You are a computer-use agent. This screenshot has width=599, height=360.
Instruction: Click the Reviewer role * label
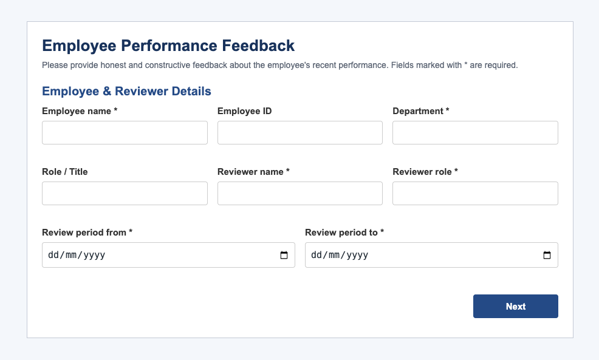click(425, 172)
